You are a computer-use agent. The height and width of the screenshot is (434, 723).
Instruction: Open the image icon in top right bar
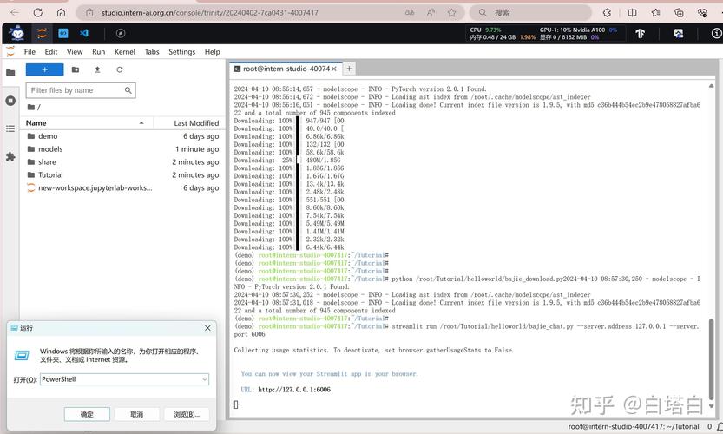tap(678, 33)
